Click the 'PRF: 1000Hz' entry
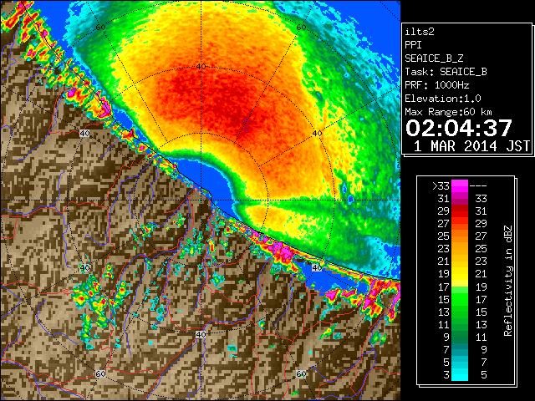The image size is (535, 401). click(x=437, y=85)
